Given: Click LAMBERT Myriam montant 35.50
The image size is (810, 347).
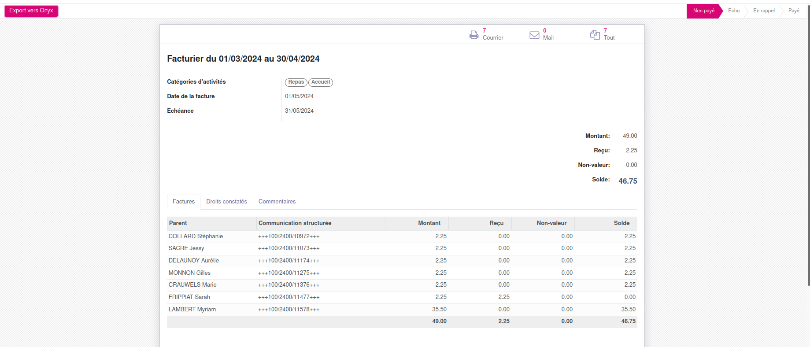Looking at the screenshot, I should point(439,310).
